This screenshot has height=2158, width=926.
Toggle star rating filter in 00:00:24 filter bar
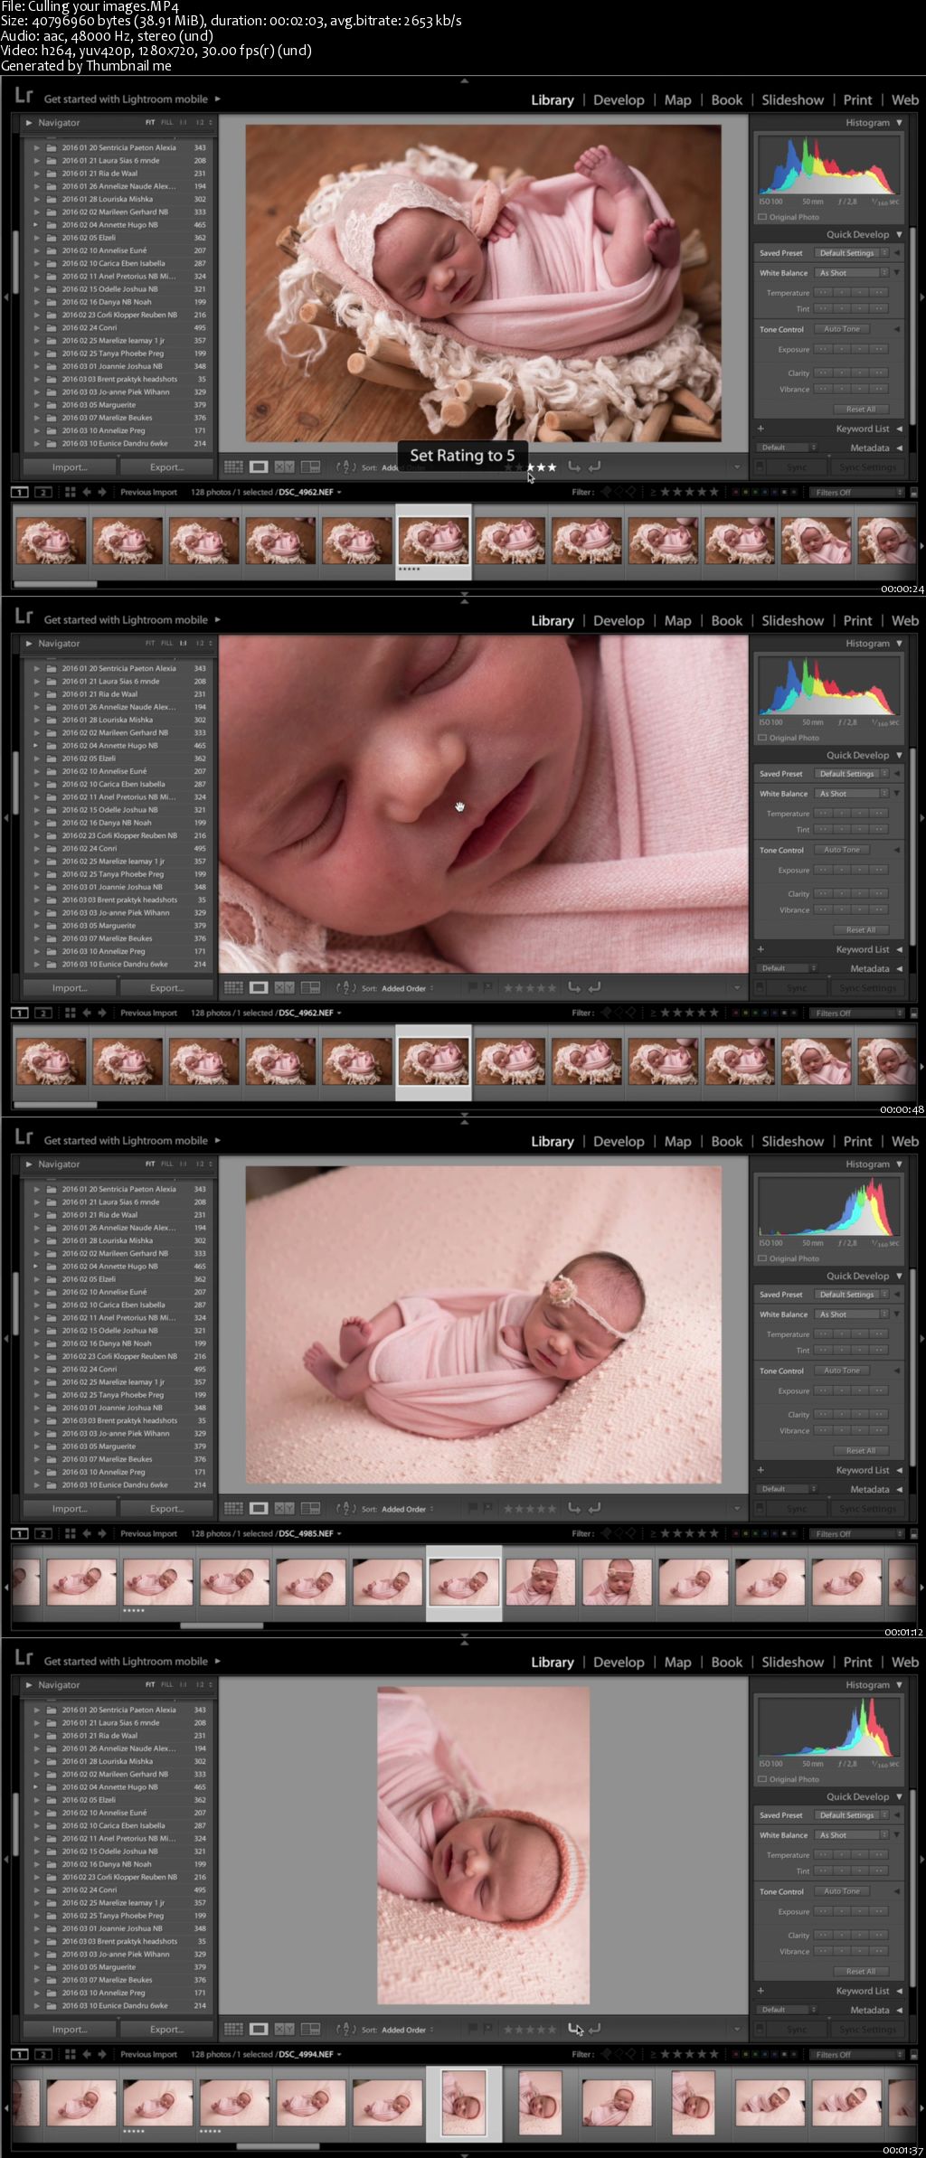click(689, 493)
